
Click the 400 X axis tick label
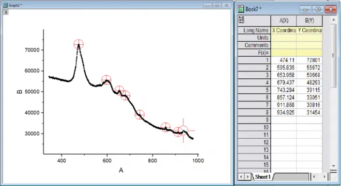click(61, 161)
